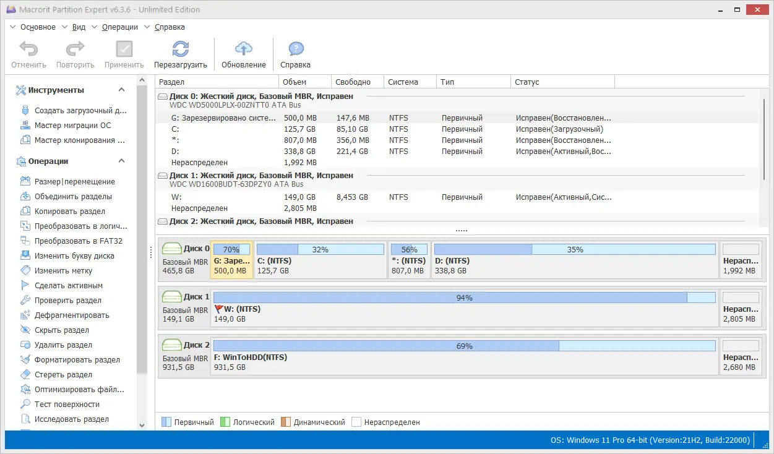
Task: Collapse the Инструменты section chevron
Action: [122, 90]
